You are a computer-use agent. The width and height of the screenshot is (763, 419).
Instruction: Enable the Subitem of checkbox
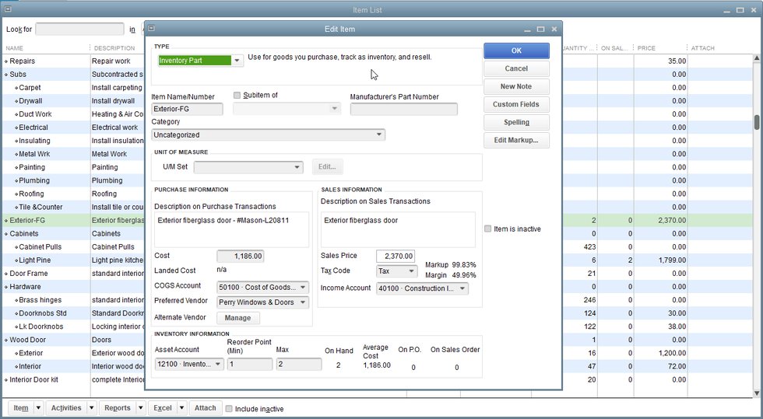[237, 96]
